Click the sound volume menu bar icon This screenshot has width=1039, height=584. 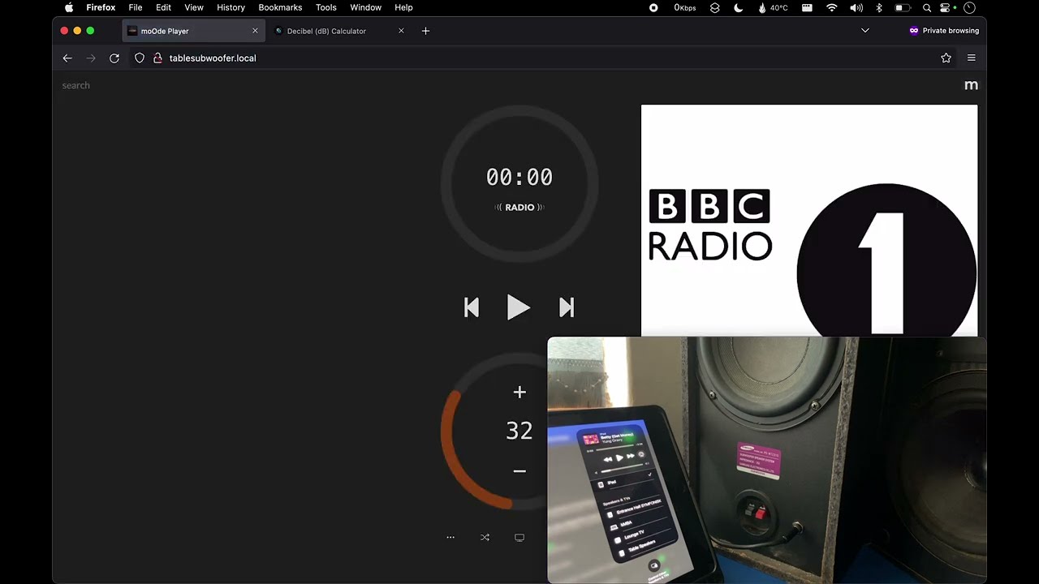pyautogui.click(x=856, y=7)
